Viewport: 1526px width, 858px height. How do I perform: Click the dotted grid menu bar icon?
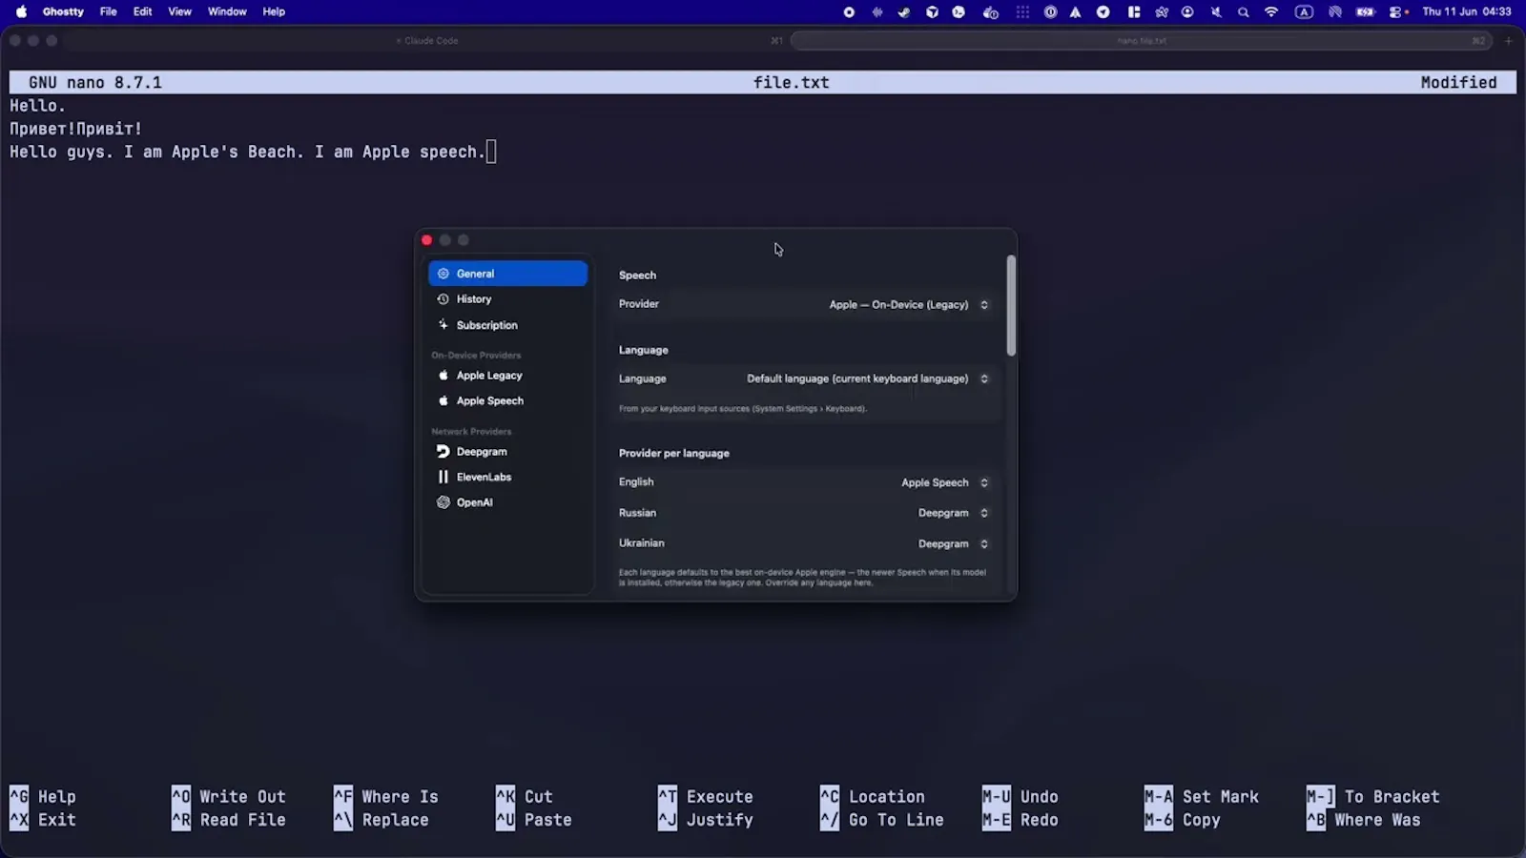tap(1022, 12)
